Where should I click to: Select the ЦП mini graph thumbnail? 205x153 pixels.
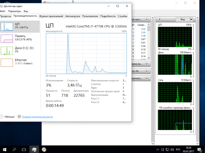coord(7,27)
